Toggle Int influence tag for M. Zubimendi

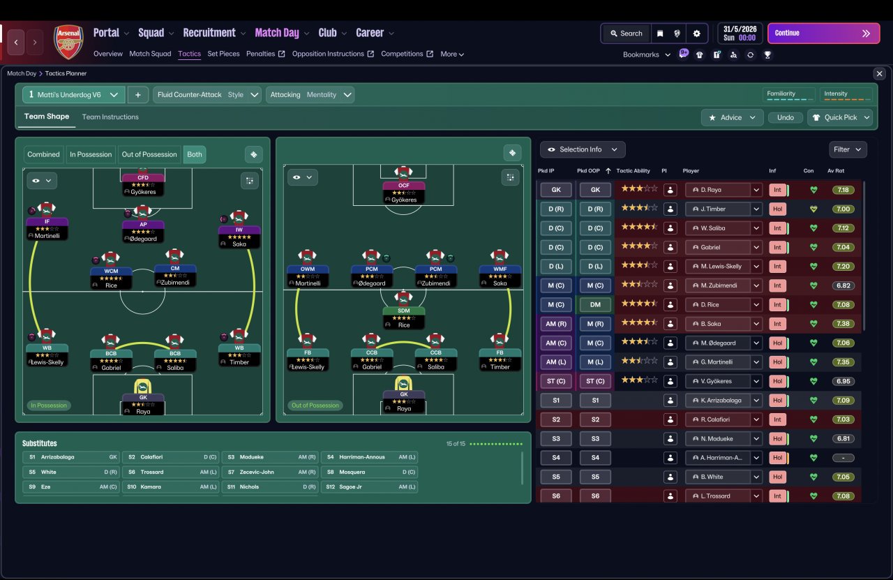tap(777, 285)
